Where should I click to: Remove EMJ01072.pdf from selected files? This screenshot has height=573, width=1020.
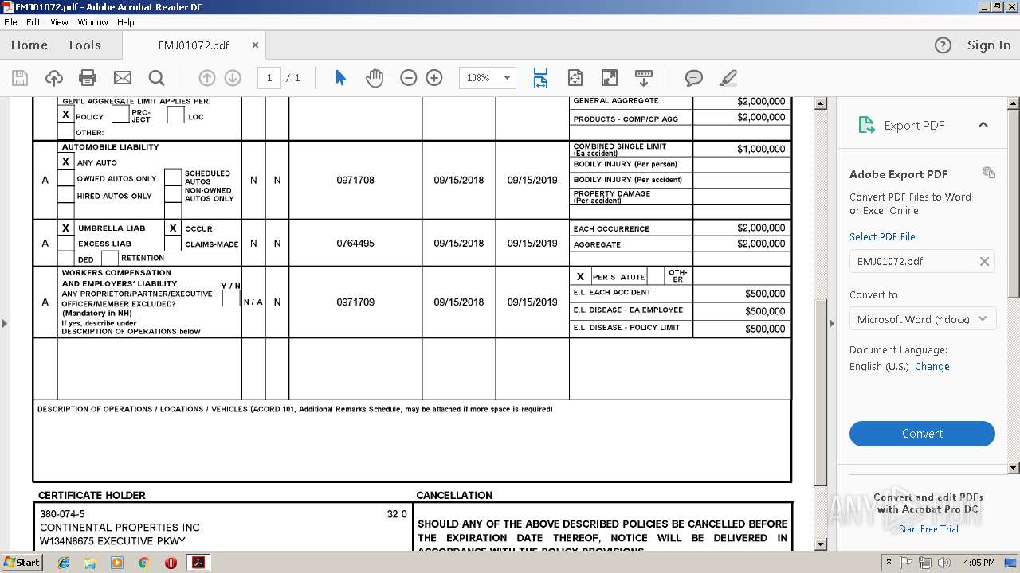click(984, 261)
